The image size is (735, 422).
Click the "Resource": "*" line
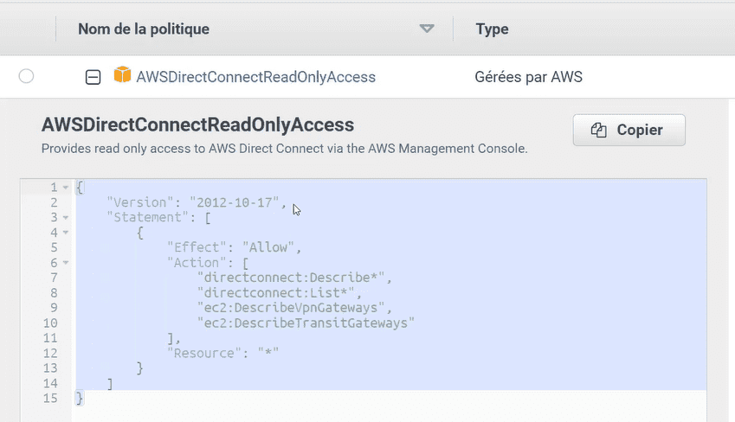tap(222, 353)
